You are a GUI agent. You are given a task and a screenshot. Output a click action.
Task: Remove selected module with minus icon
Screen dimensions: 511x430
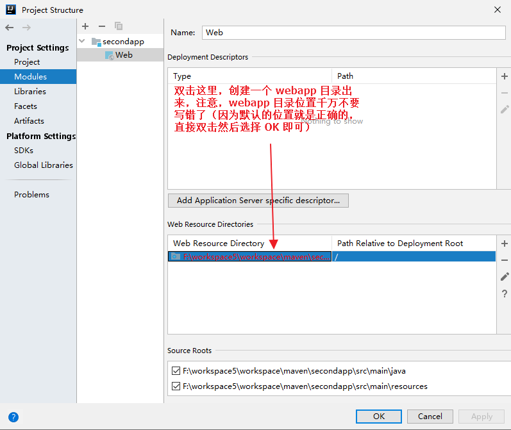click(x=102, y=26)
